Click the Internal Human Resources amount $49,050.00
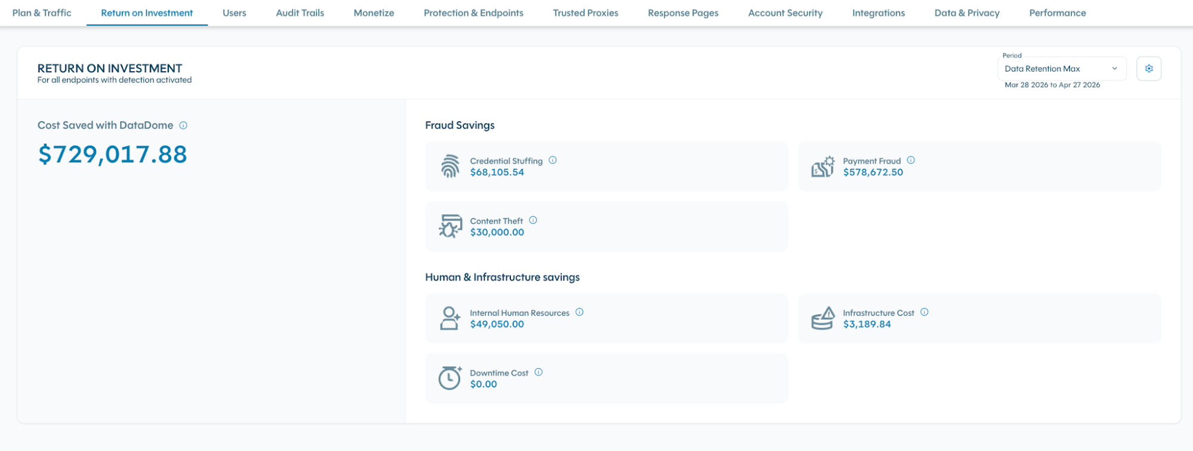Viewport: 1193px width, 451px height. point(497,324)
